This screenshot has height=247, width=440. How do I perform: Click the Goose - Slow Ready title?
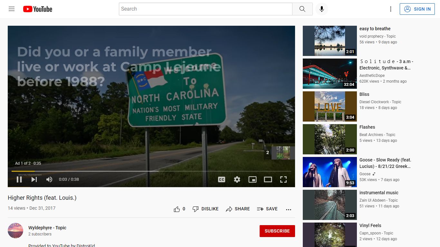tap(385, 163)
